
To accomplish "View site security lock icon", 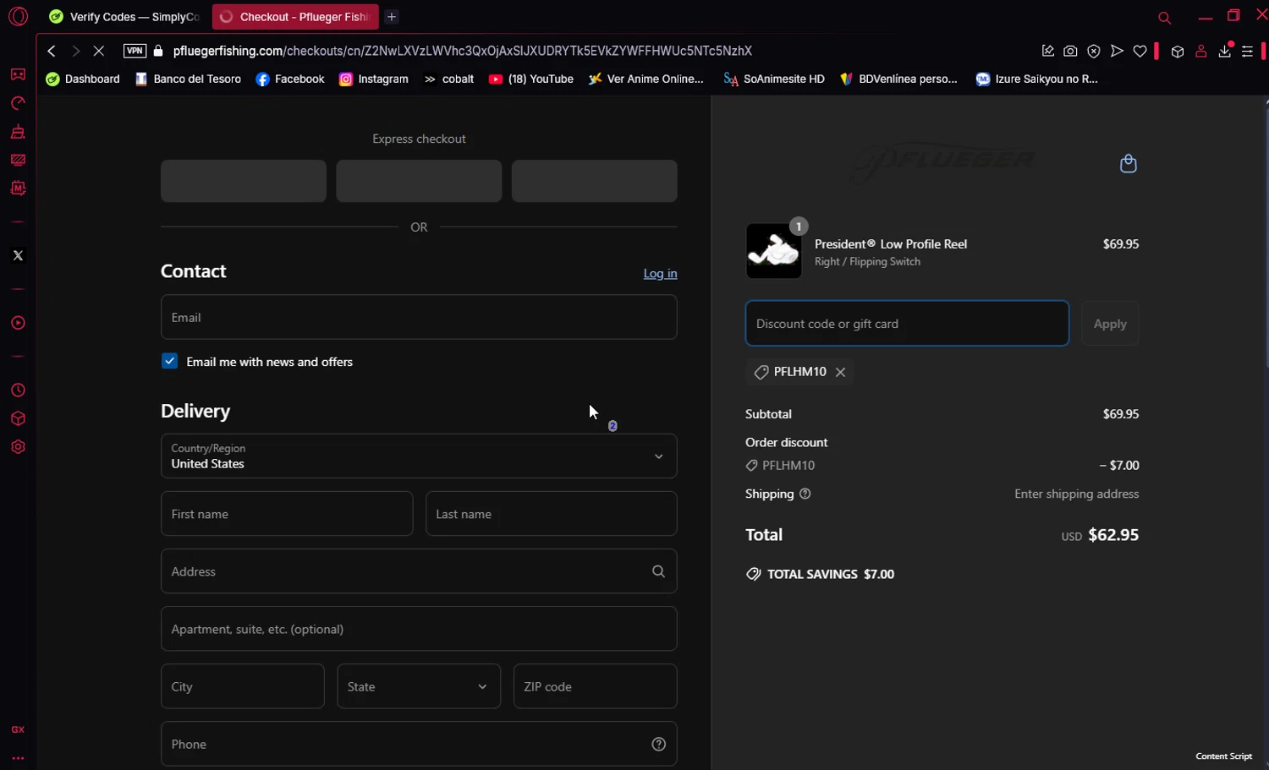I will coord(158,51).
